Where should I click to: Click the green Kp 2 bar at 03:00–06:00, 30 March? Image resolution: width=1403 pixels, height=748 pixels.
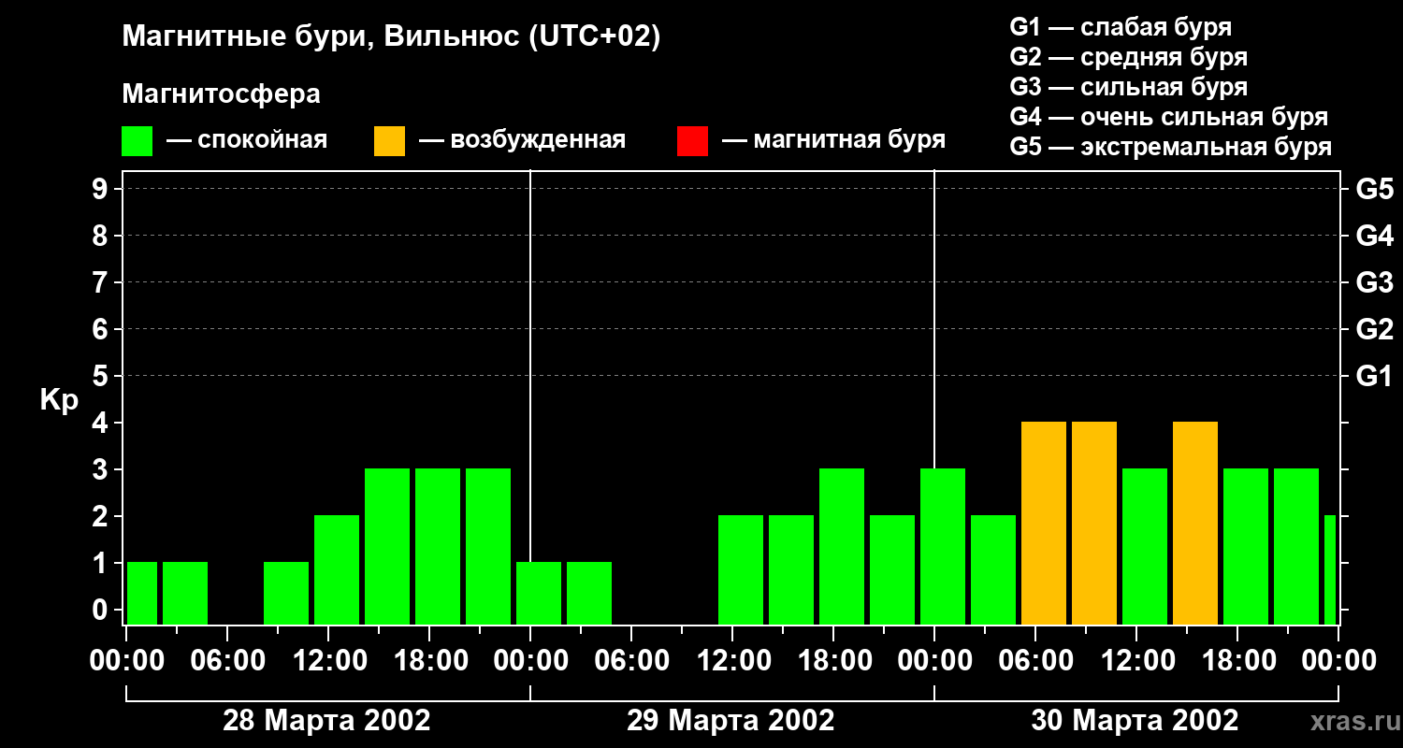[x=993, y=570]
